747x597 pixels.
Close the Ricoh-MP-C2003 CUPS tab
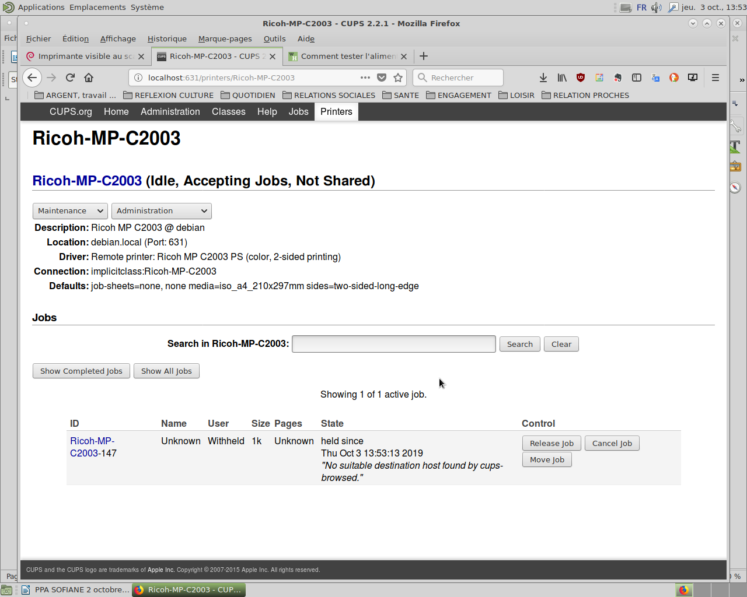(x=273, y=57)
